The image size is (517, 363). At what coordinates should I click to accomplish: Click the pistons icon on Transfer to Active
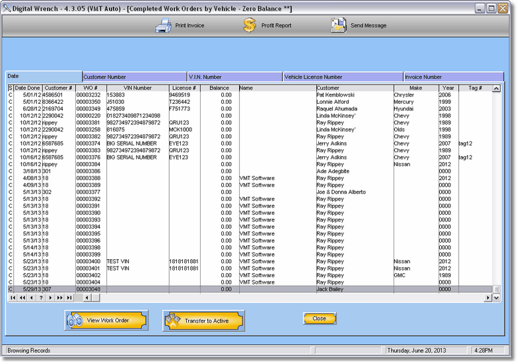[x=173, y=321]
